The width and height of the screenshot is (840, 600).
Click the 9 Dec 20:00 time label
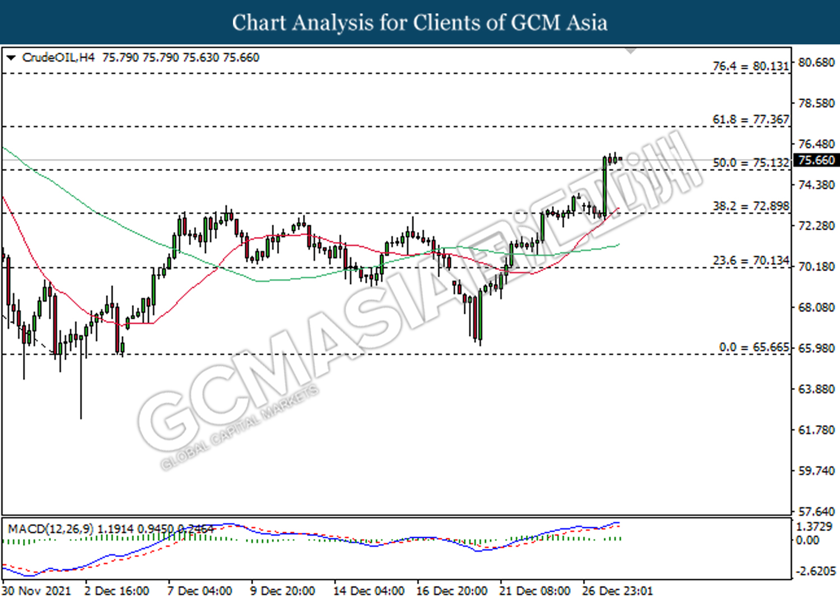(x=283, y=591)
